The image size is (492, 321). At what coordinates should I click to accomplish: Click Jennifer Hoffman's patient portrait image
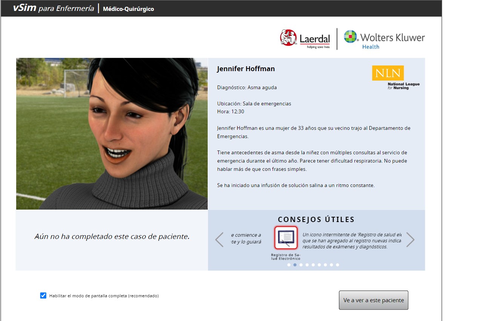click(x=112, y=134)
